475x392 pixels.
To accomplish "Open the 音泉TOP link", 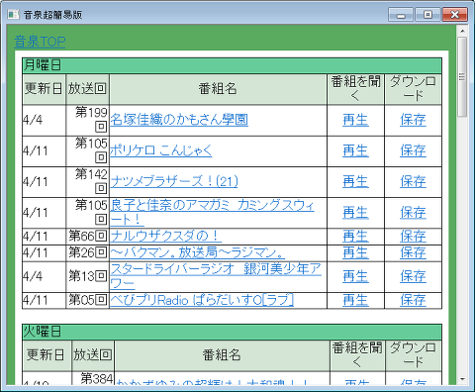I will coord(40,42).
